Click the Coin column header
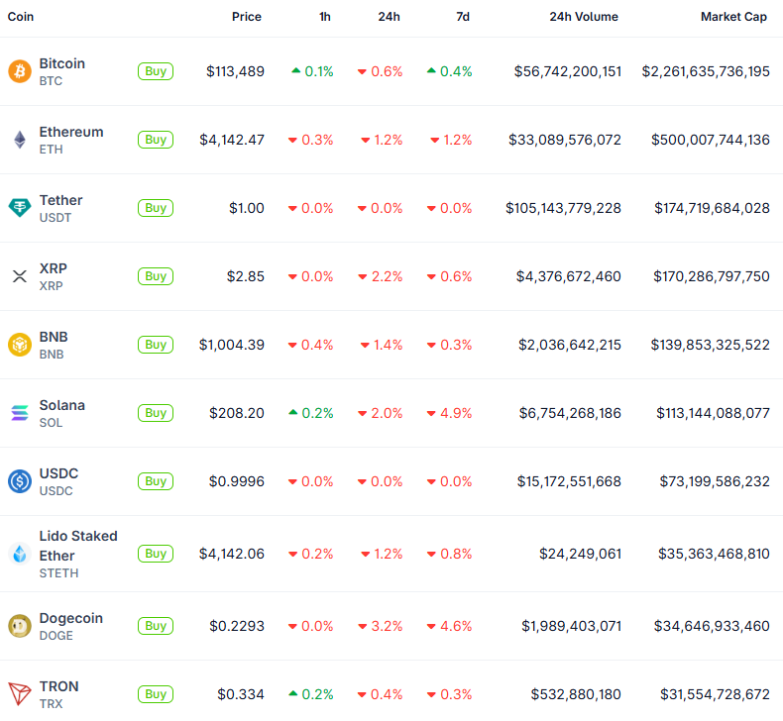 [x=21, y=17]
